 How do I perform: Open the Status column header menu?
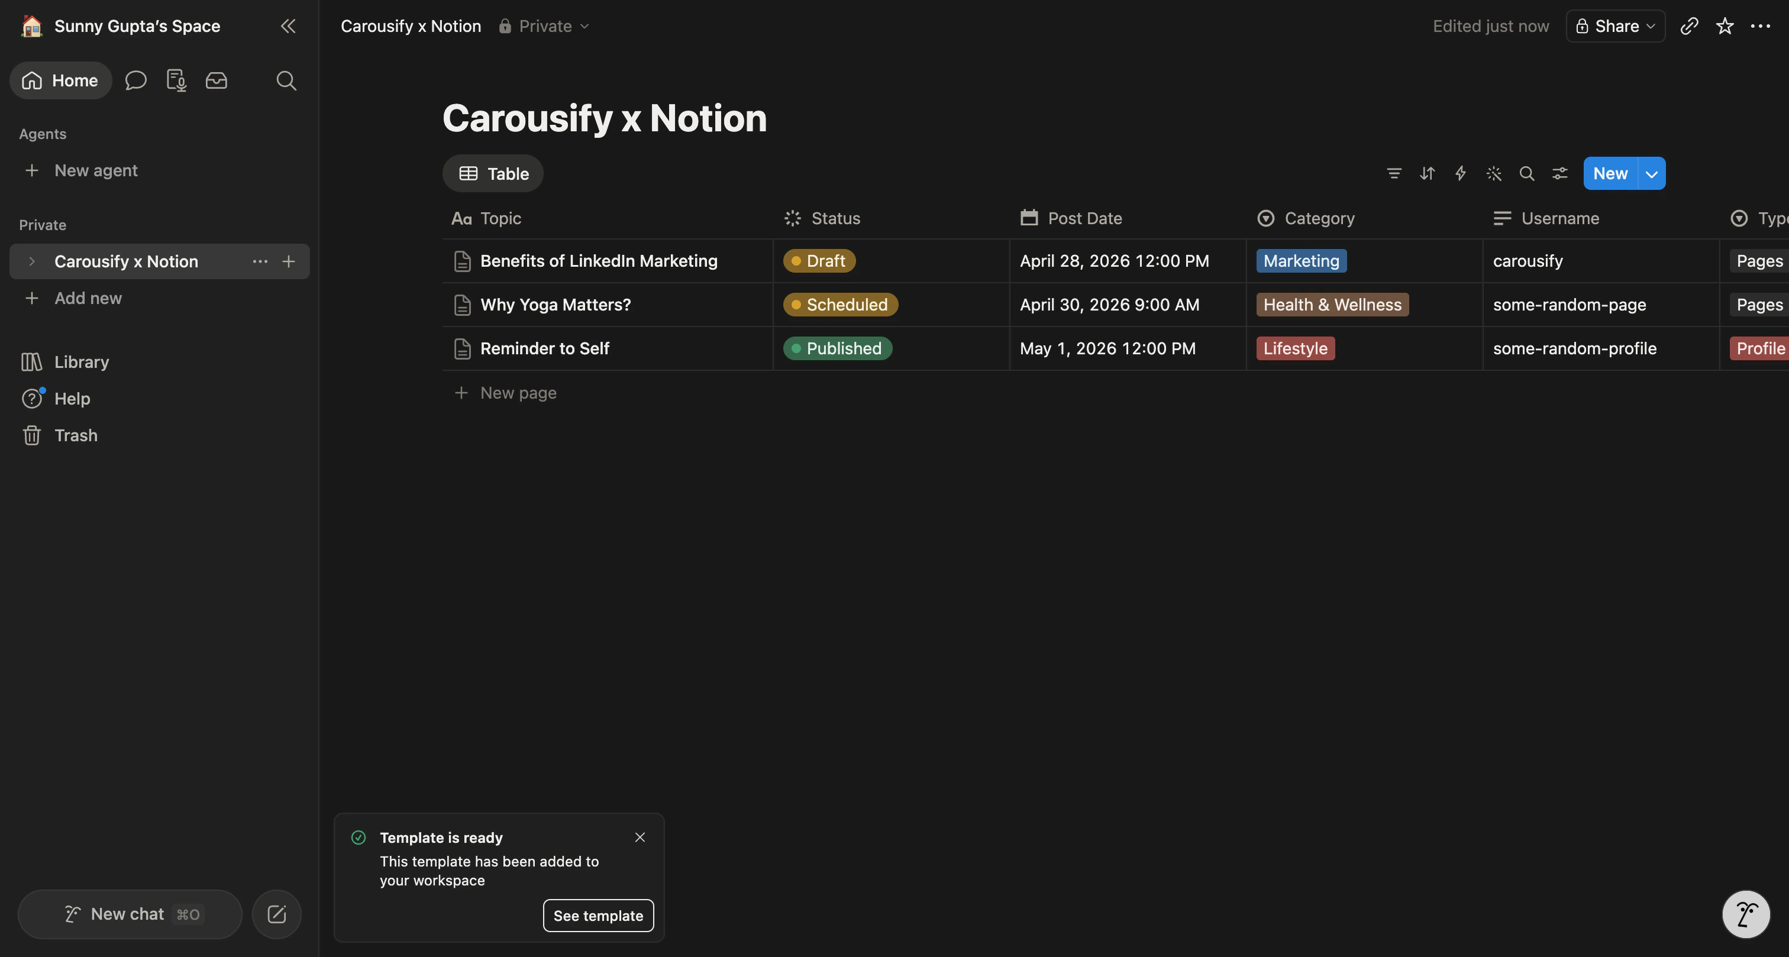pos(891,219)
